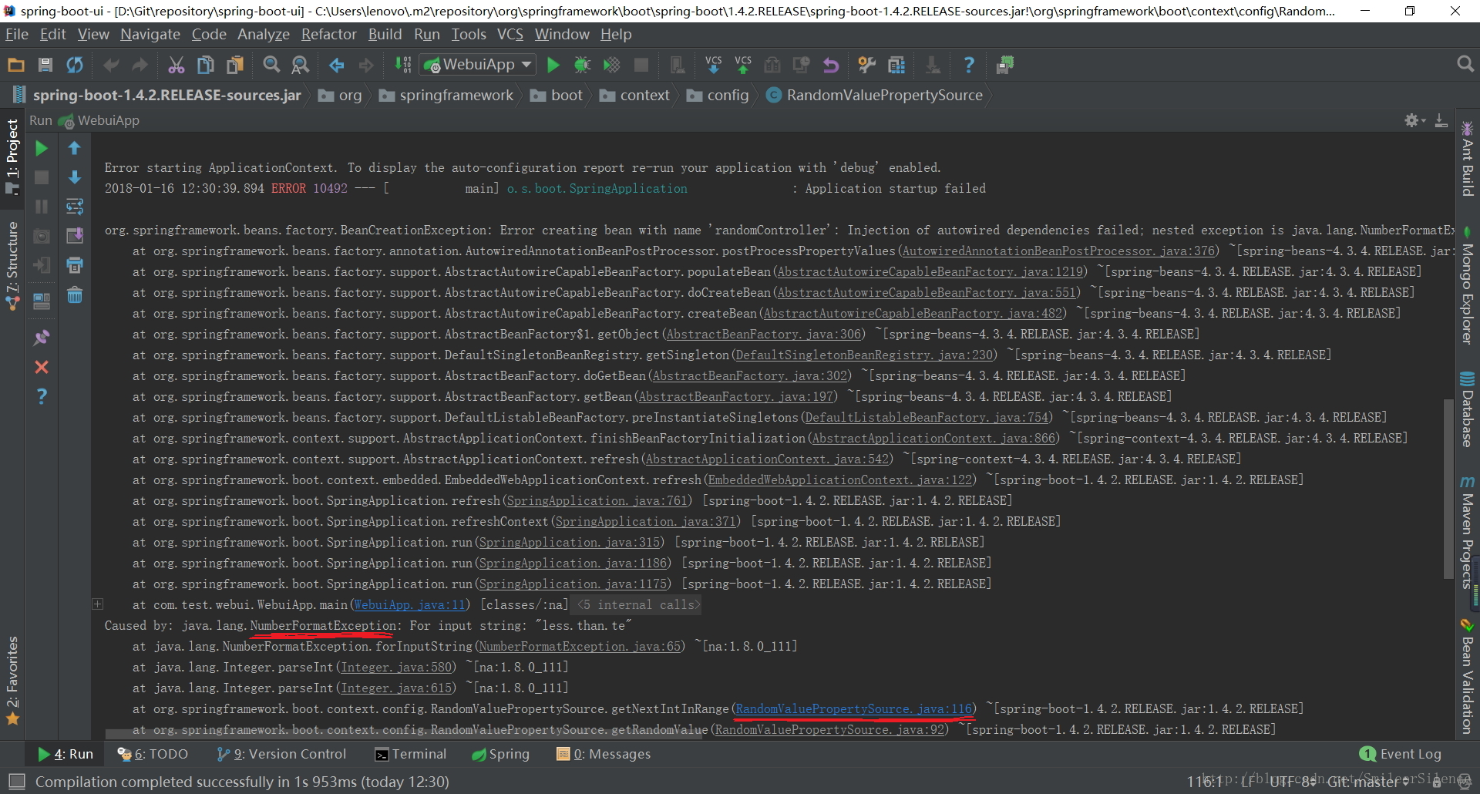Open 0: Messages tool tab
Viewport: 1480px width, 794px height.
604,754
